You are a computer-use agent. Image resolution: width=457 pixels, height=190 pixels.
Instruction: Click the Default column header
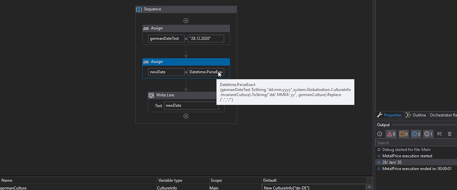[314, 180]
